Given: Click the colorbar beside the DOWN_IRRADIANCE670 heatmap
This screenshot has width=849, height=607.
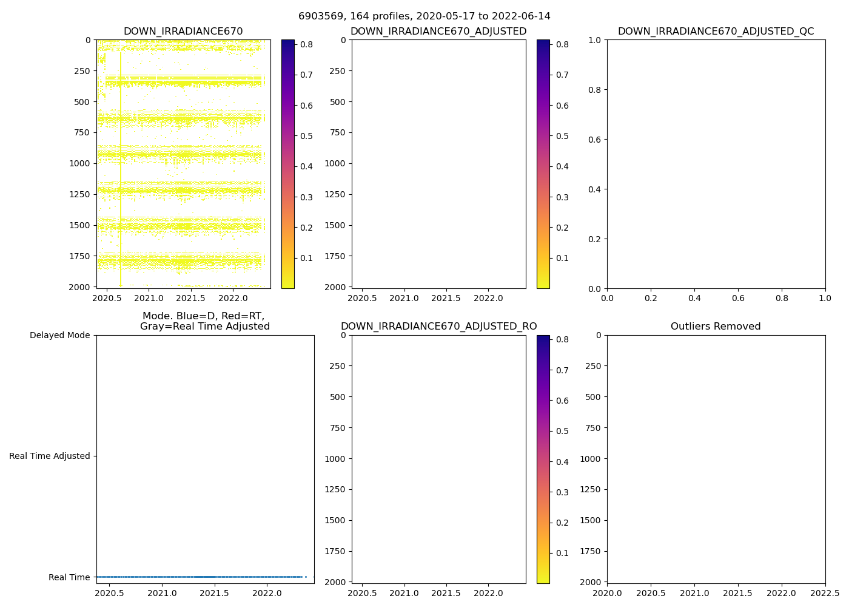Looking at the screenshot, I should pyautogui.click(x=288, y=164).
